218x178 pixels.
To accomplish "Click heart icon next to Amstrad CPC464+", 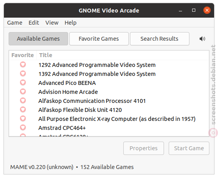I will [x=23, y=128].
